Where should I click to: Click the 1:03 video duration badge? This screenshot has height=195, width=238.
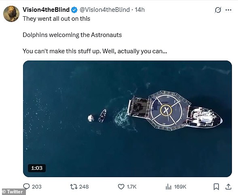[37, 168]
